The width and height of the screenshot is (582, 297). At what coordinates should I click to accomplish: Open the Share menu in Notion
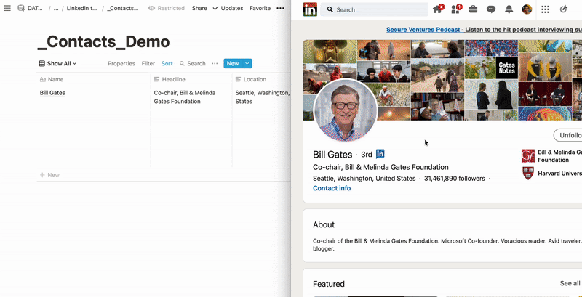199,8
